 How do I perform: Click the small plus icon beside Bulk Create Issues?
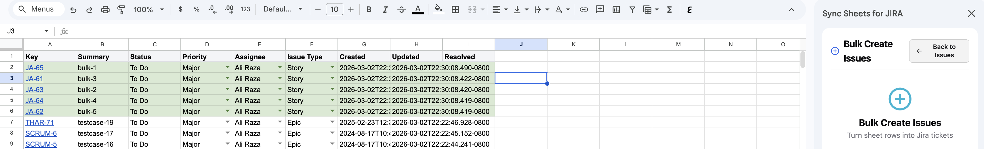click(835, 51)
